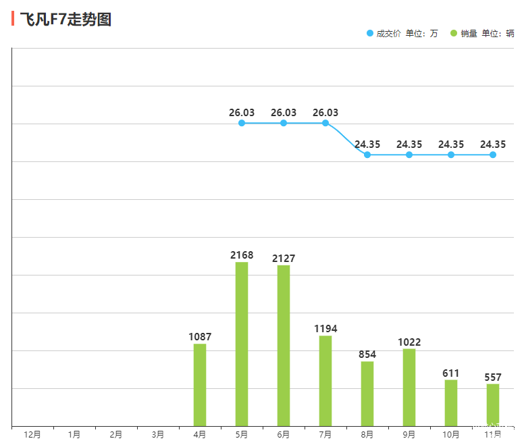Click the 5月 price point on line

click(x=242, y=123)
